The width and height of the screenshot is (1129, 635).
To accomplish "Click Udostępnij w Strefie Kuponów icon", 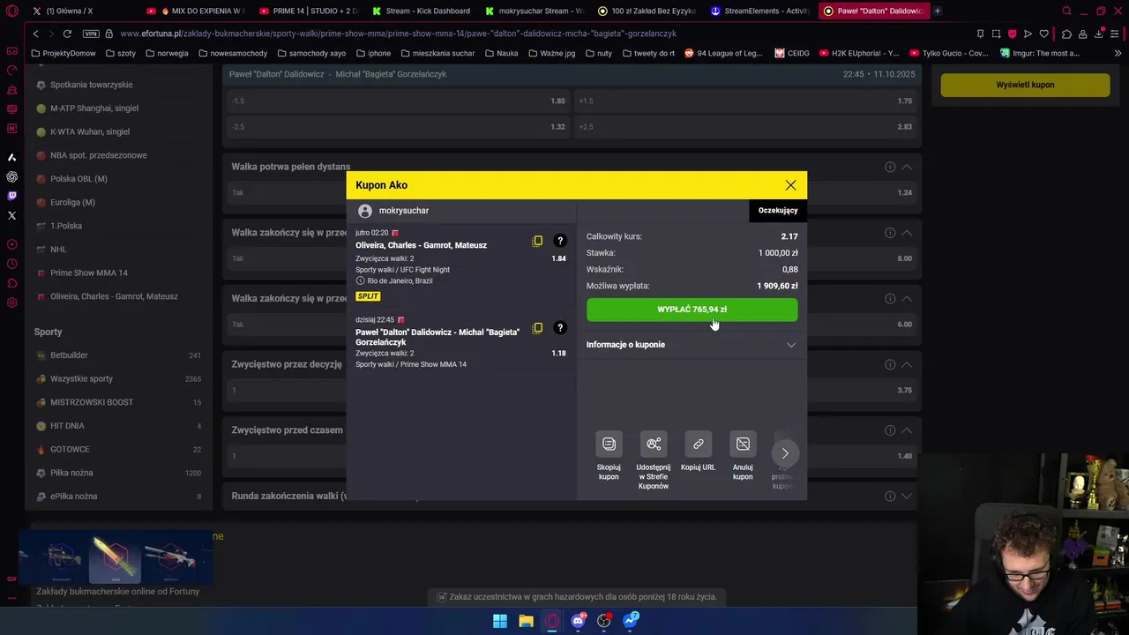I will point(654,444).
